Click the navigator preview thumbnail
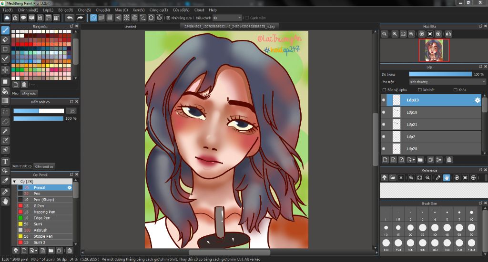488x262 pixels. [434, 50]
